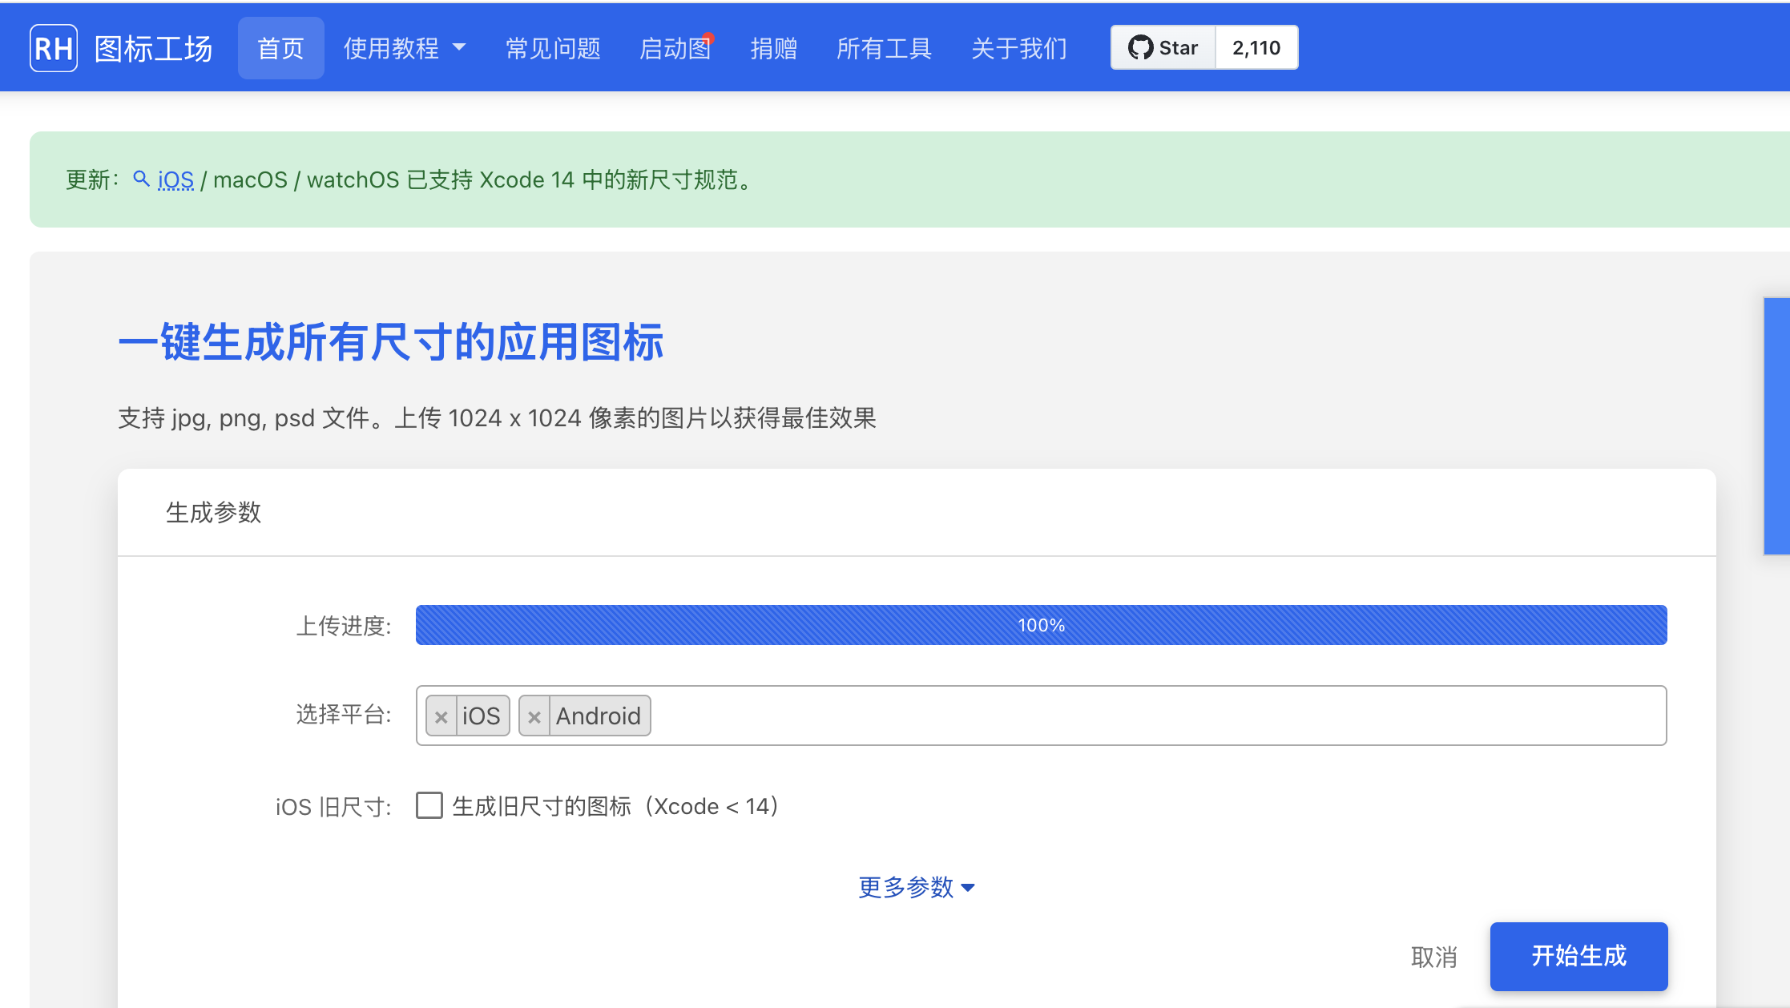Go to the 首页 tab
Image resolution: width=1790 pixels, height=1008 pixels.
pos(280,48)
